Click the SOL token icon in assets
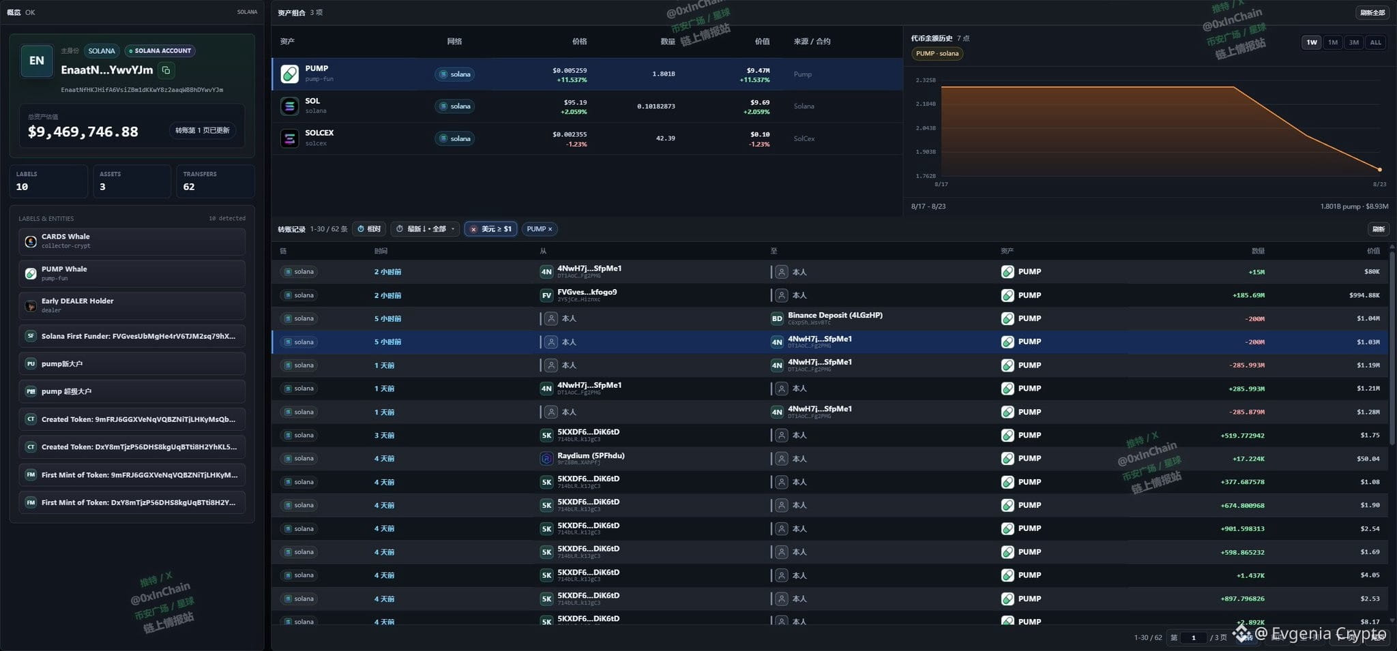1397x651 pixels. coord(290,106)
